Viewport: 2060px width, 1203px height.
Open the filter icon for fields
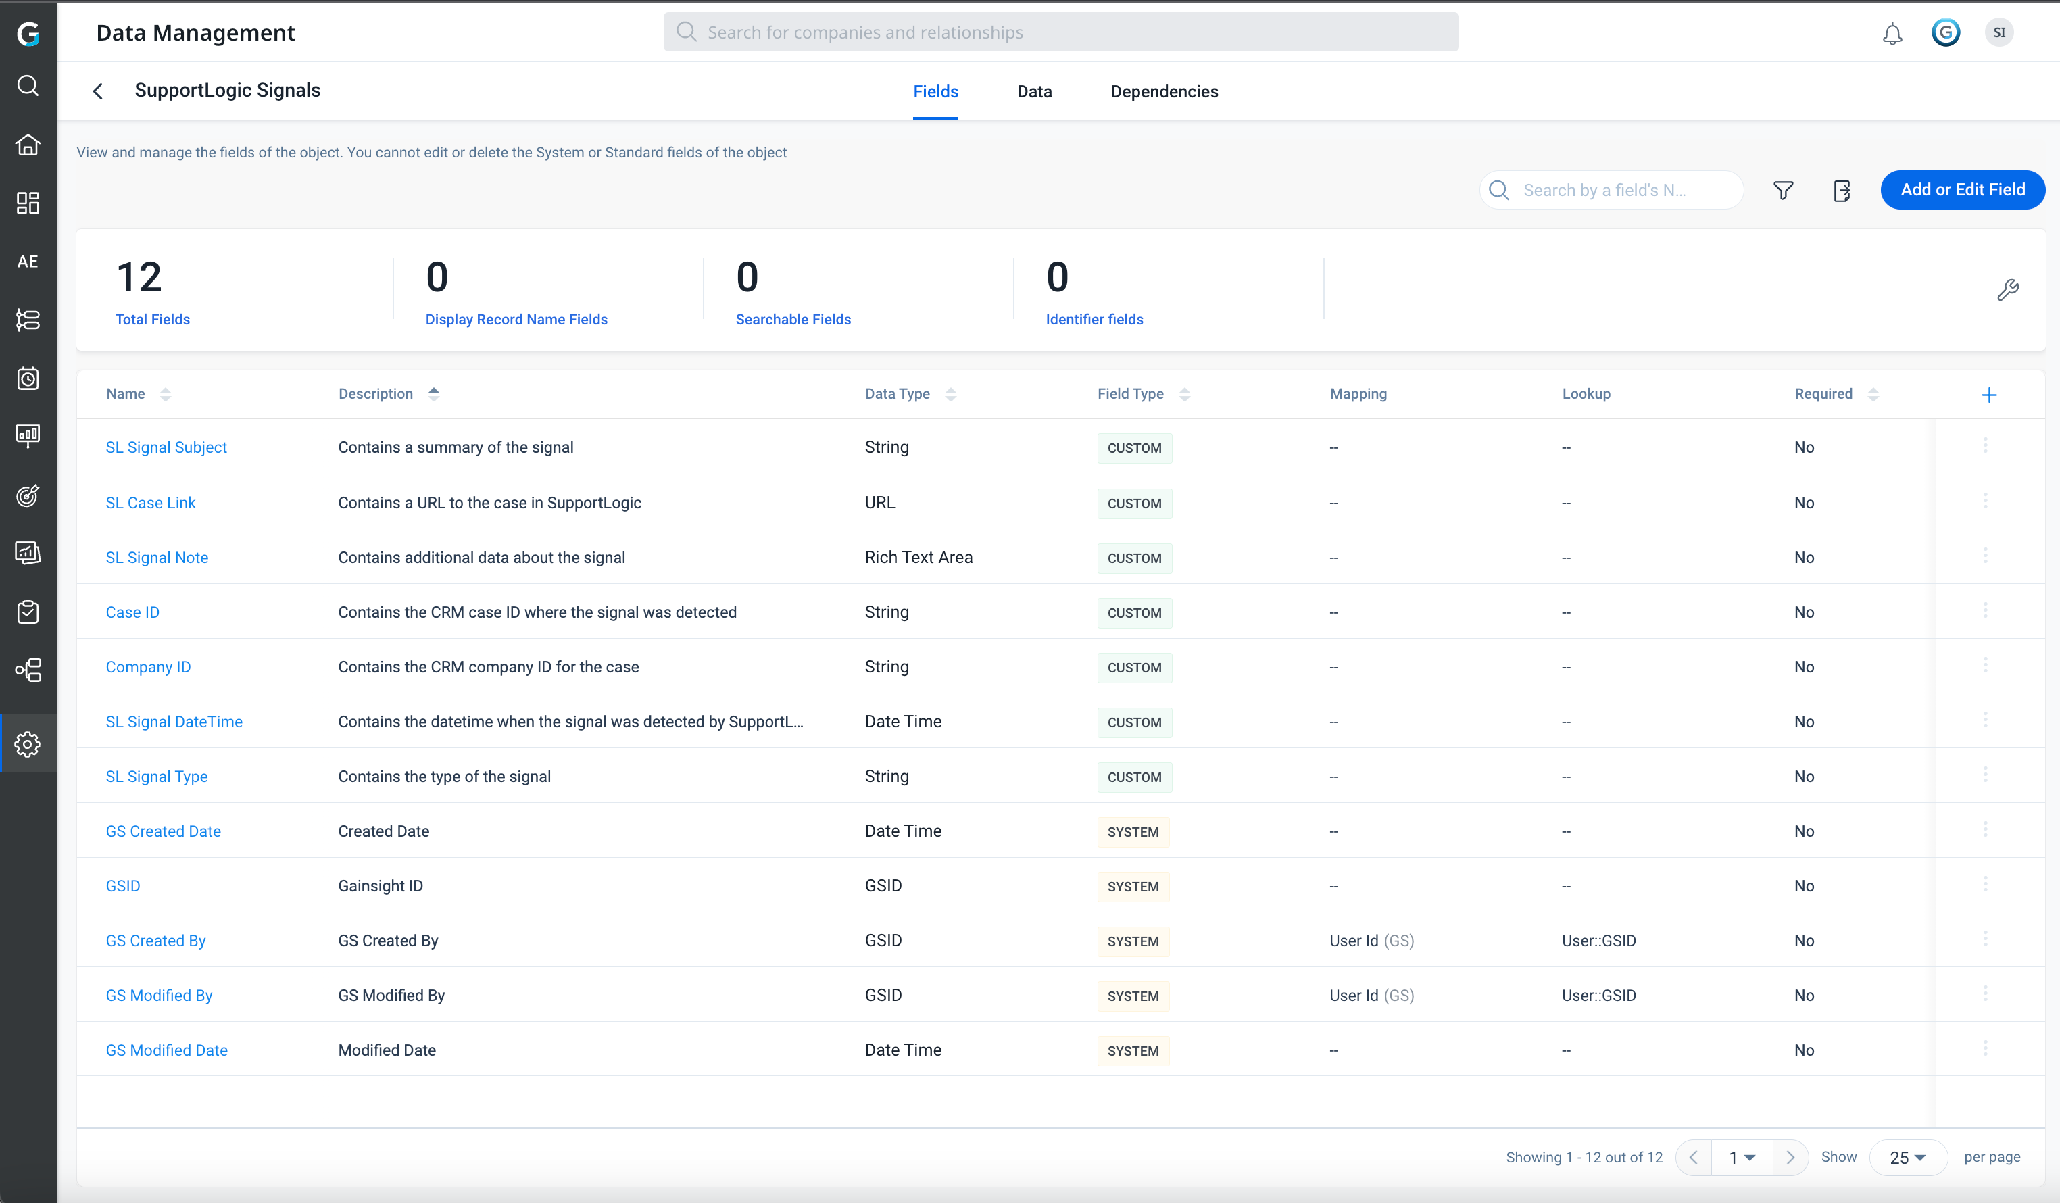pyautogui.click(x=1783, y=191)
